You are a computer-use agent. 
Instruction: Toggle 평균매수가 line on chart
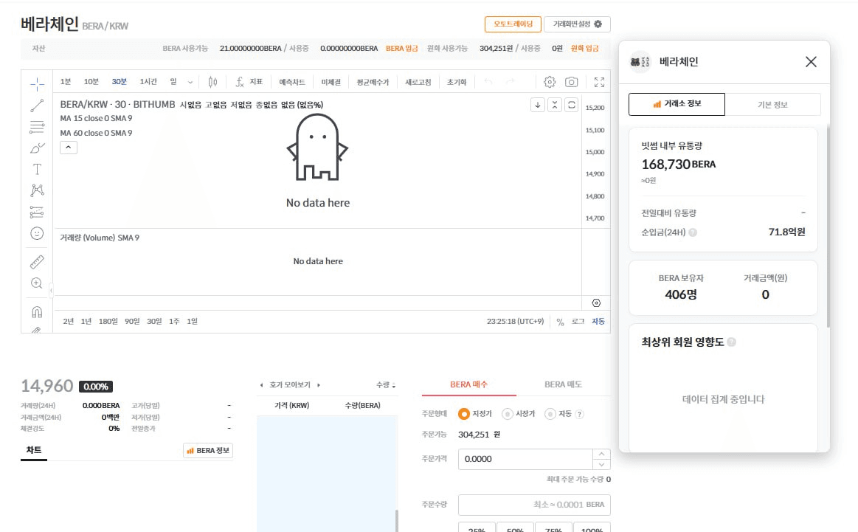click(373, 82)
